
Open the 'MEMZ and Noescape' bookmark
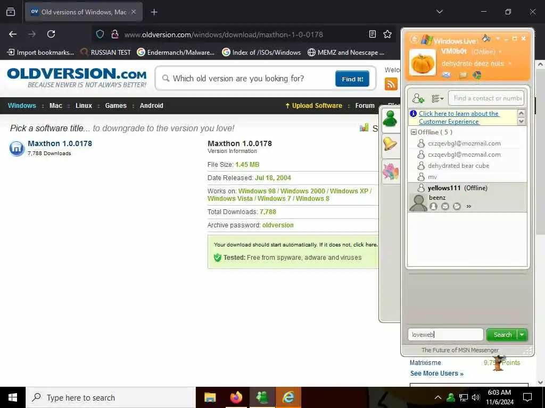(x=346, y=53)
